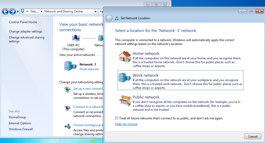Viewport: 265px width, 143px height.
Task: Click the Set Network Location title icon
Action: 117,18
